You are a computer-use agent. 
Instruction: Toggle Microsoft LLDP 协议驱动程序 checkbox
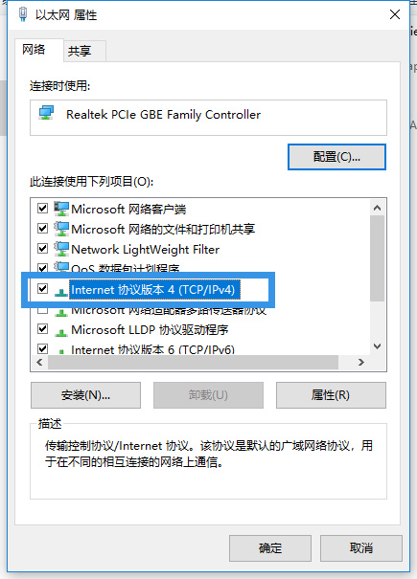pos(43,328)
